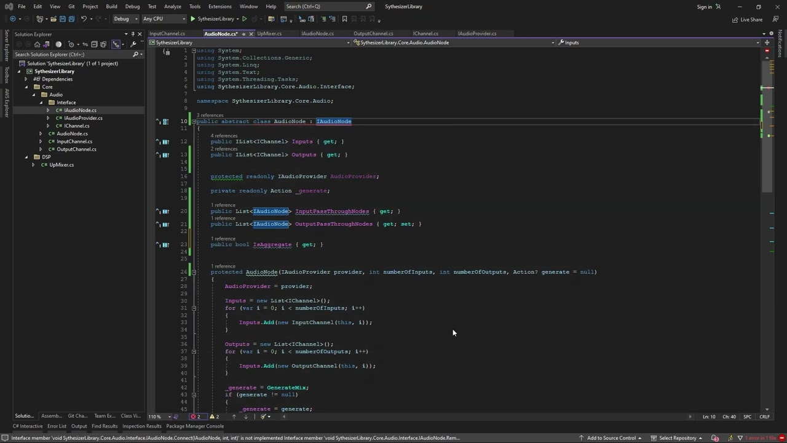The height and width of the screenshot is (443, 787).
Task: Switch to the UpMixer.cs tab
Action: point(269,34)
